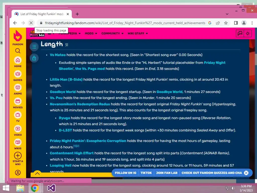Open the Games section in sidebar
This screenshot has height=193, width=257.
18,76
